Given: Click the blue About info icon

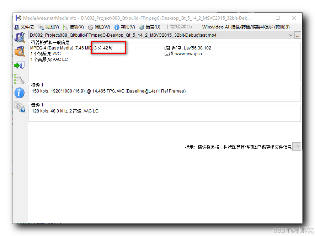Looking at the screenshot, I should tap(20, 93).
